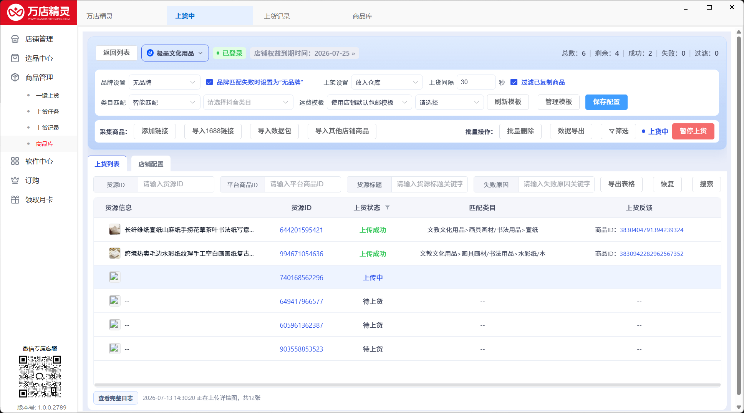
Task: Open the 请选择抖音类目 dropdown
Action: tap(248, 102)
